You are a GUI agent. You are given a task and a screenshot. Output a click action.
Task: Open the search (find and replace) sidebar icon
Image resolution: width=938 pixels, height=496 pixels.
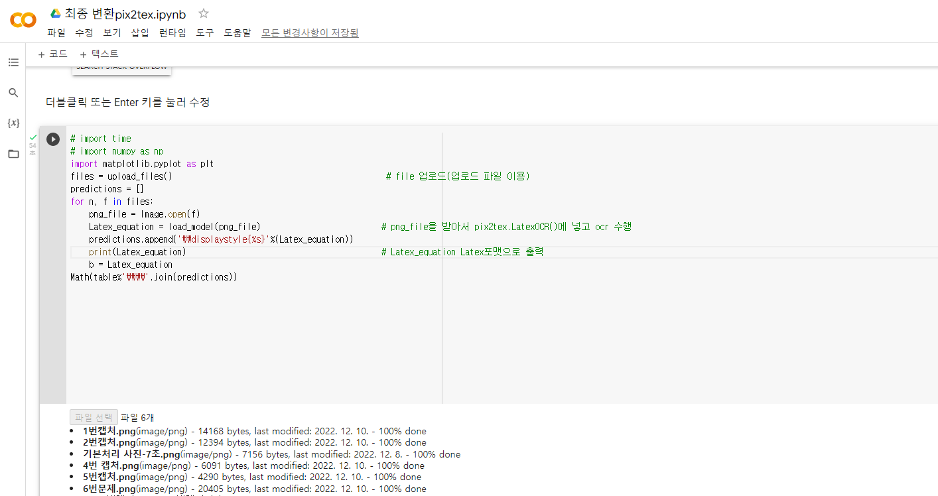[x=13, y=93]
